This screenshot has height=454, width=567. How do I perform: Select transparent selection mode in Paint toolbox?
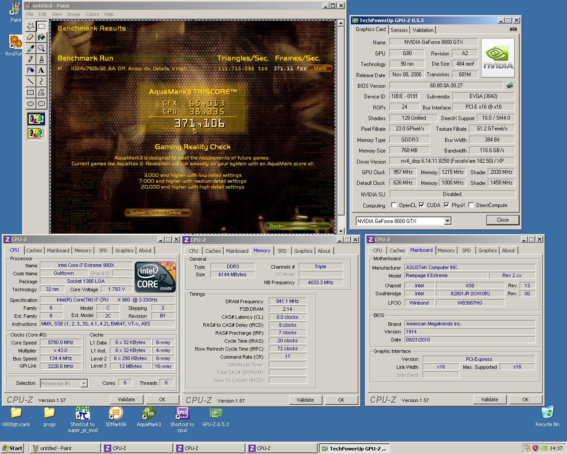(x=36, y=133)
